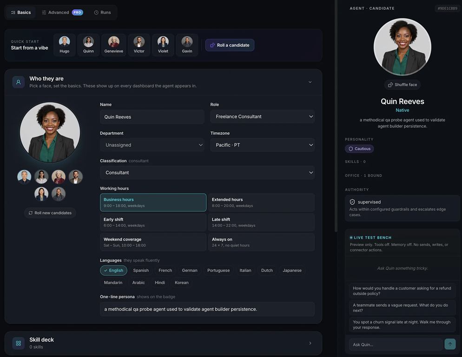
Task: Ask the refund outside policy question
Action: pos(402,291)
